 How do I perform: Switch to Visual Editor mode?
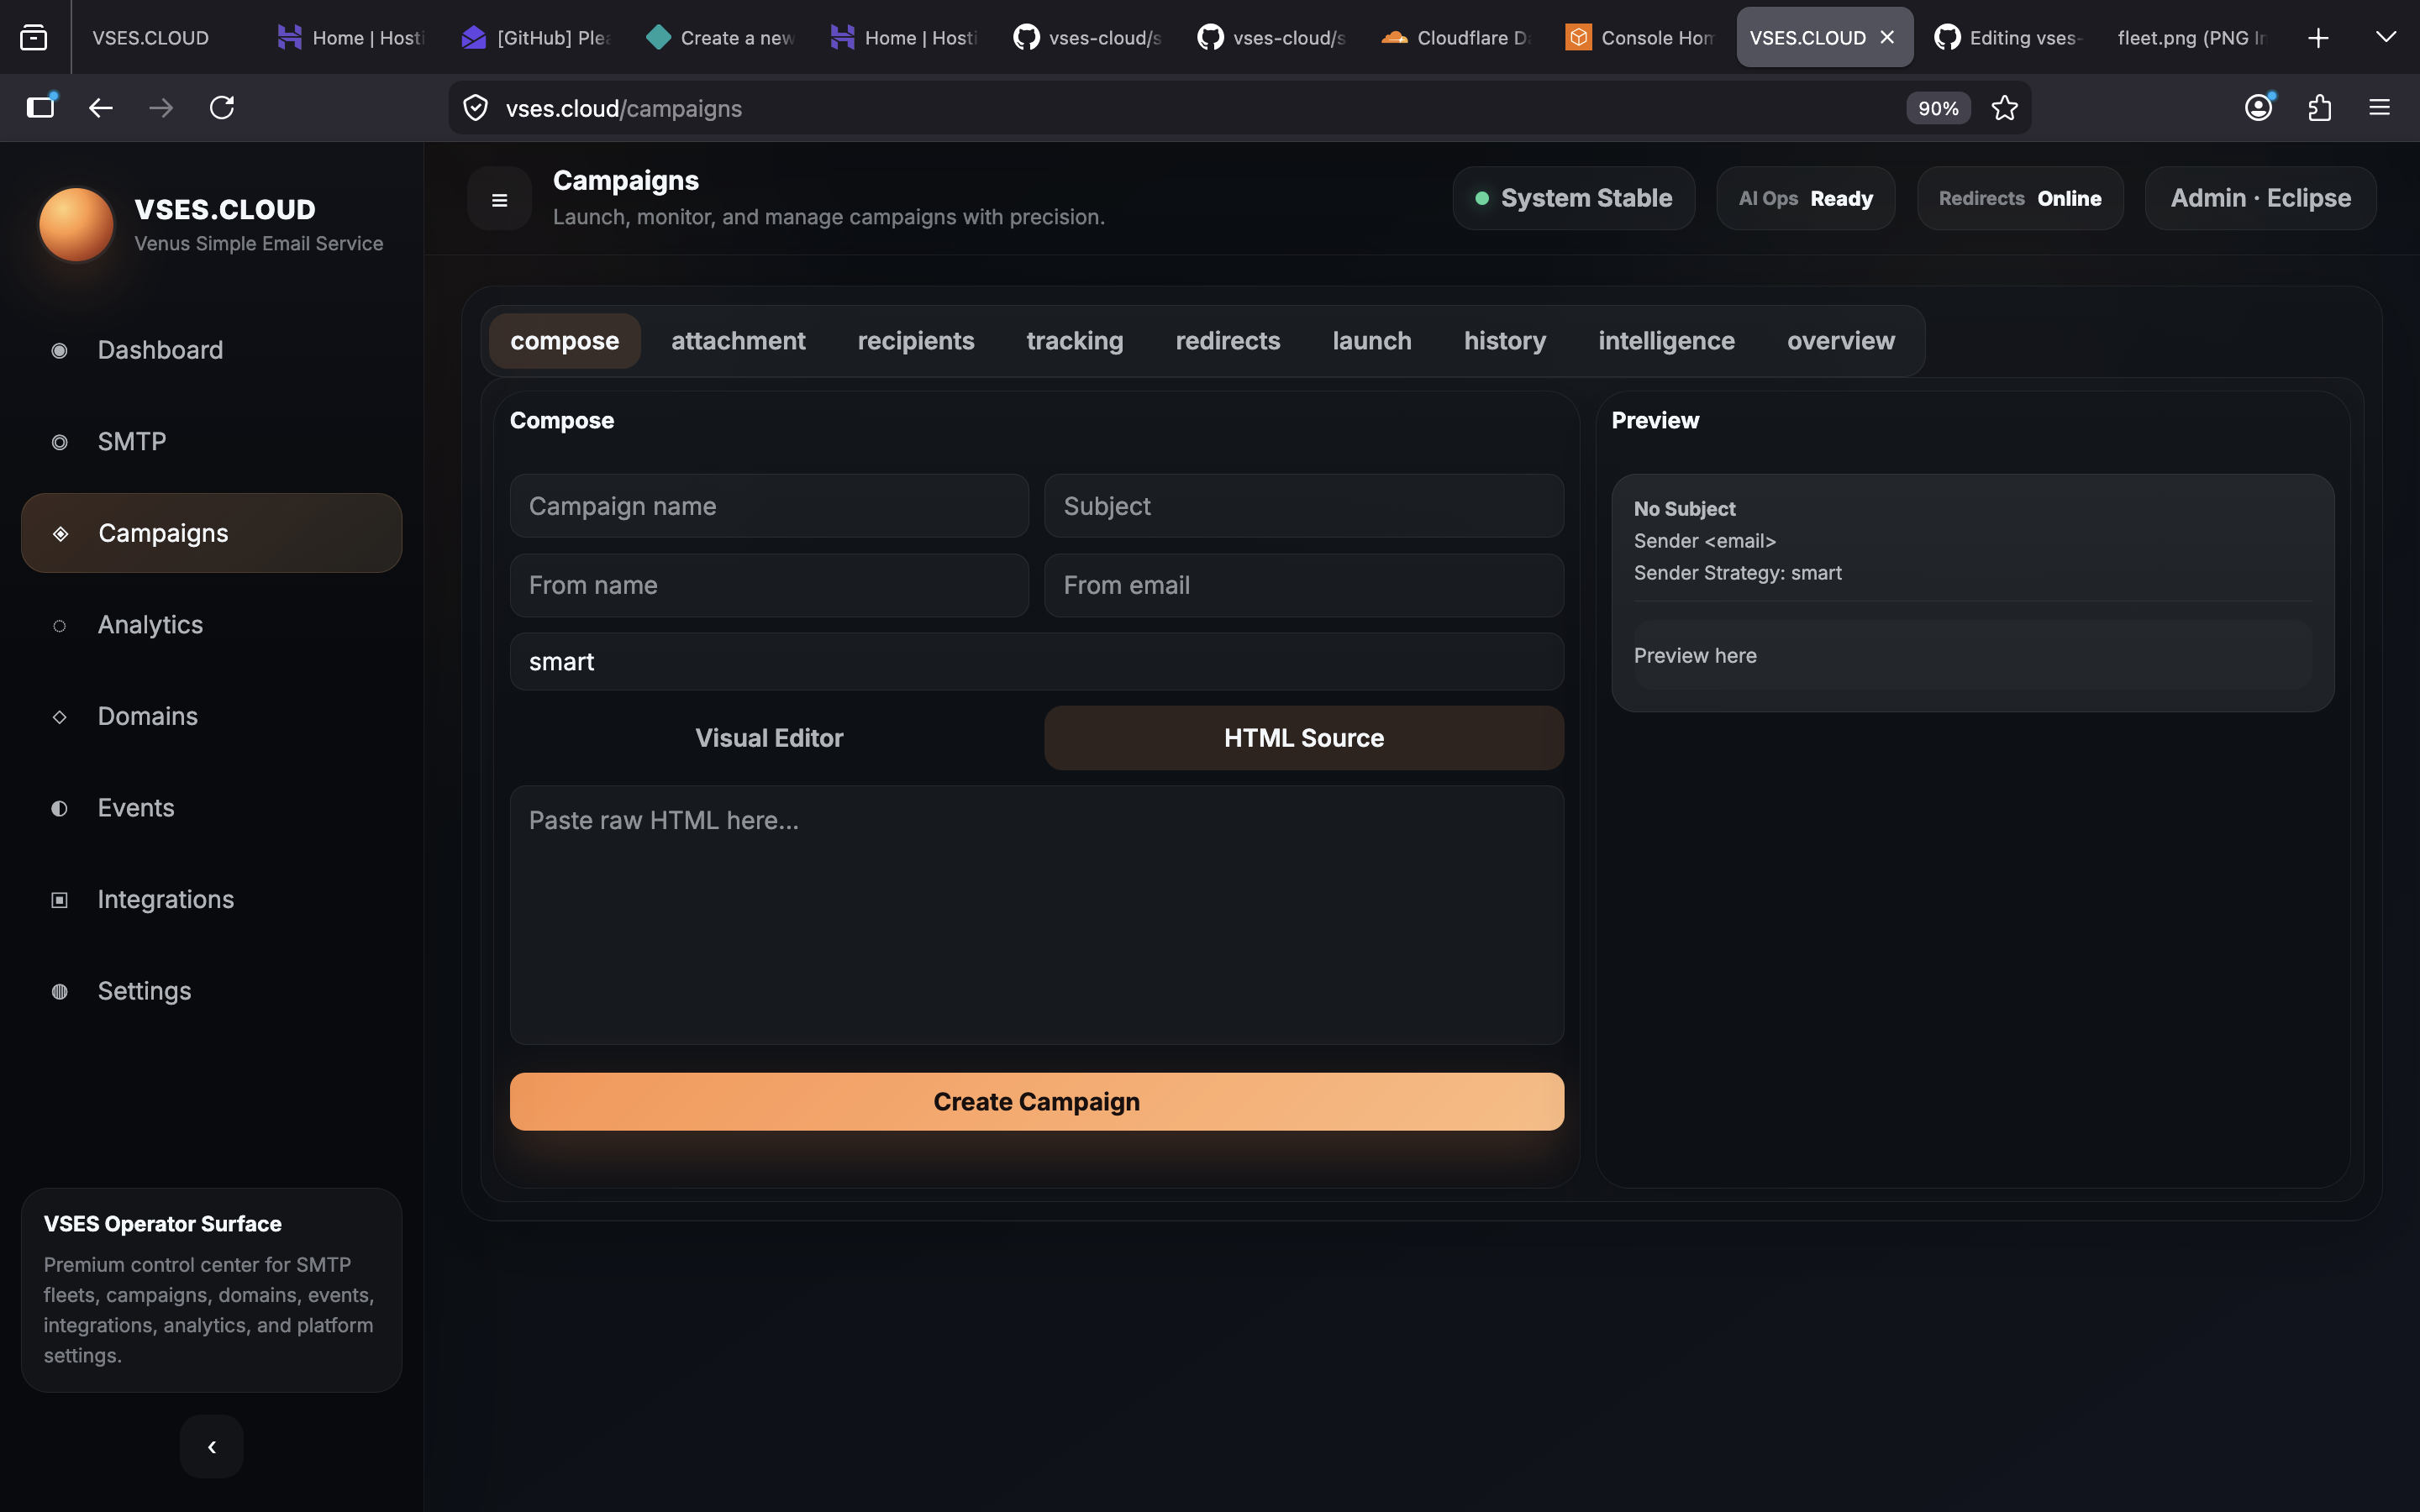[769, 738]
